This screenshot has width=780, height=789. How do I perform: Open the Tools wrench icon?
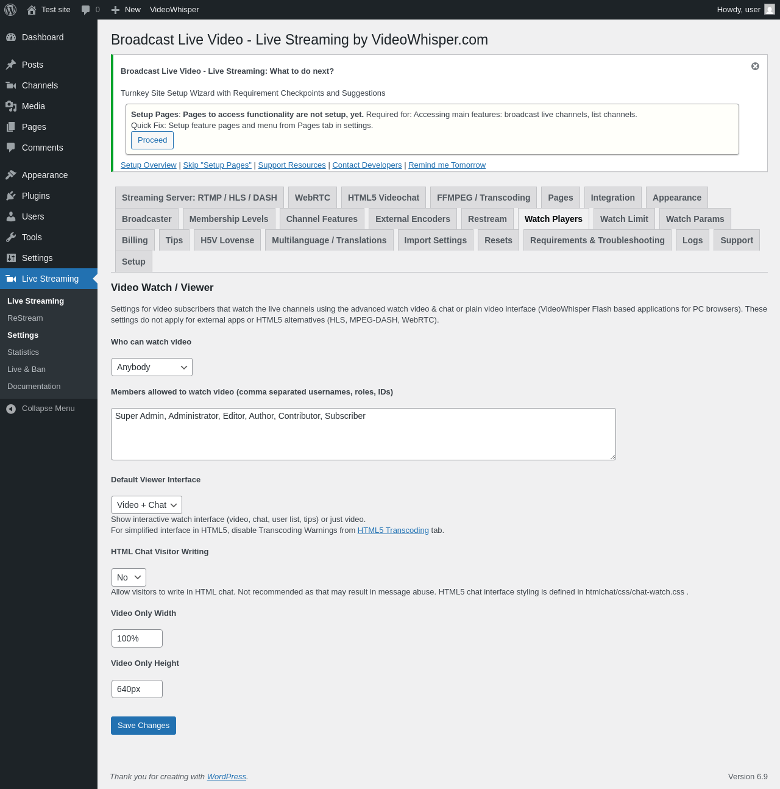(11, 237)
